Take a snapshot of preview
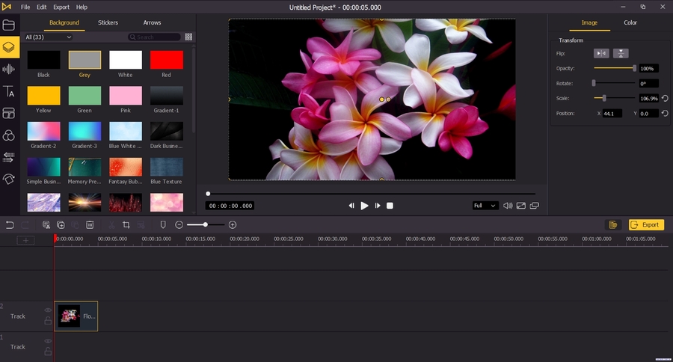Screen dimensions: 673x362 (521, 206)
